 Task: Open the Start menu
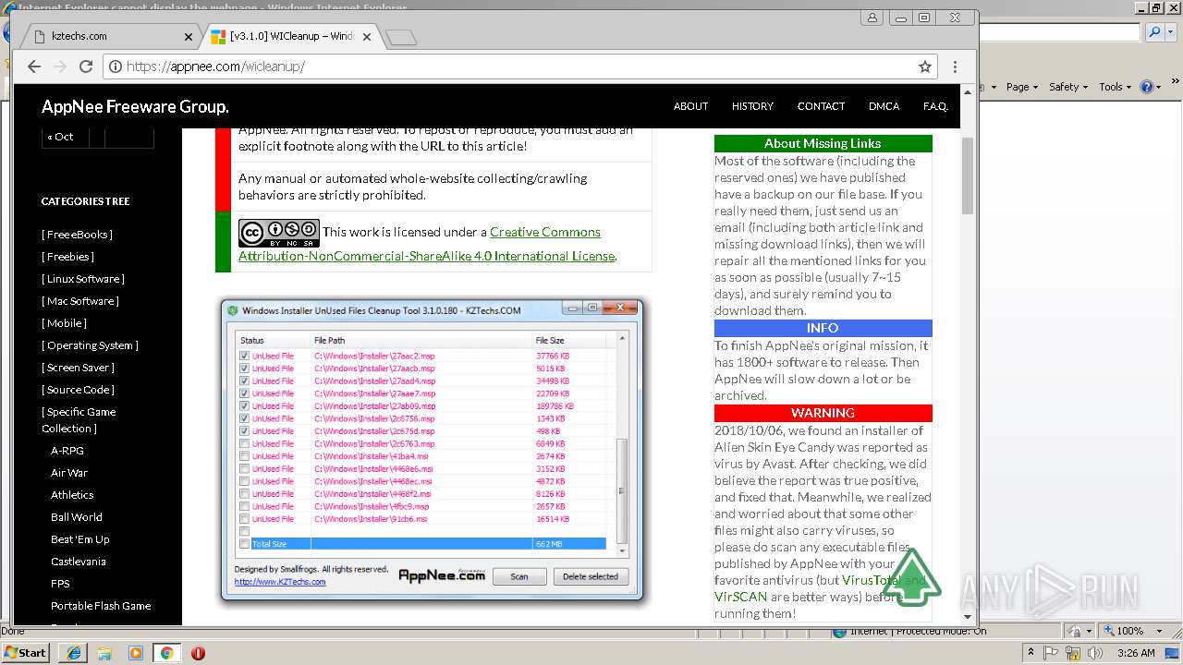pyautogui.click(x=25, y=653)
